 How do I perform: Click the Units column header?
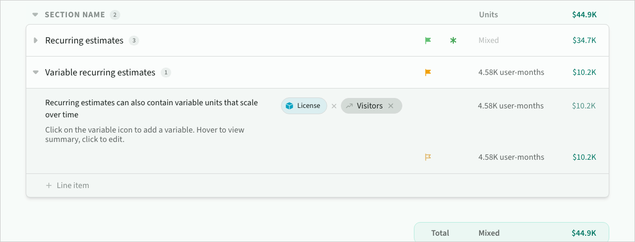click(x=488, y=15)
